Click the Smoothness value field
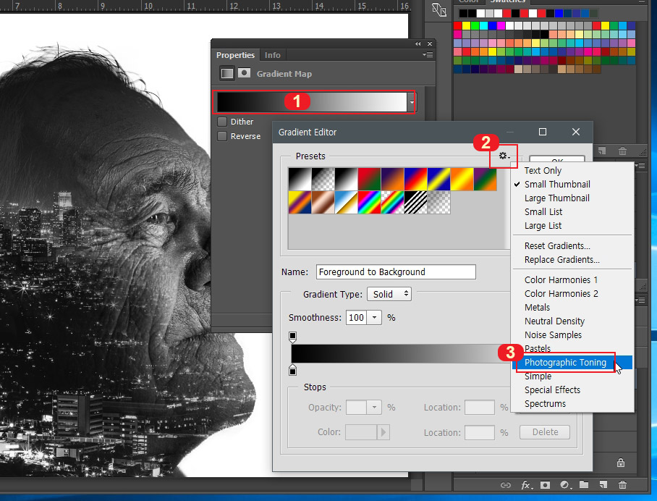 pos(356,317)
